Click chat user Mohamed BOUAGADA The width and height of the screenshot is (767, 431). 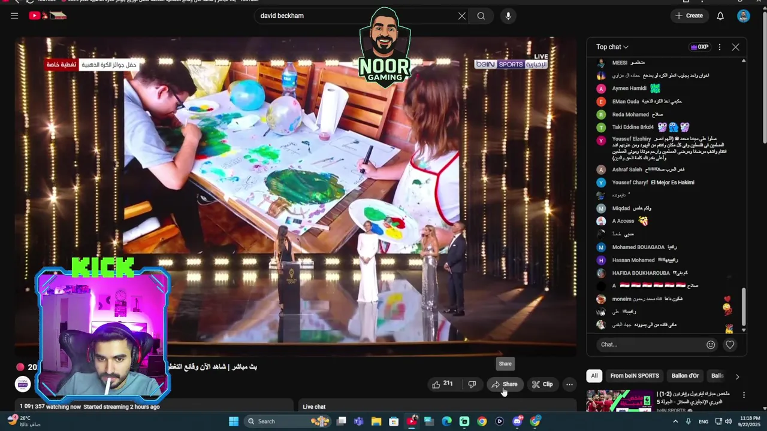[x=638, y=247]
